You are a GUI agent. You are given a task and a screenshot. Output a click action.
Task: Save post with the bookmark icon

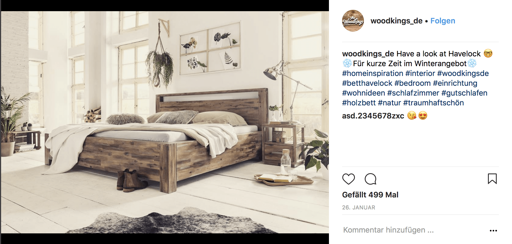point(492,179)
